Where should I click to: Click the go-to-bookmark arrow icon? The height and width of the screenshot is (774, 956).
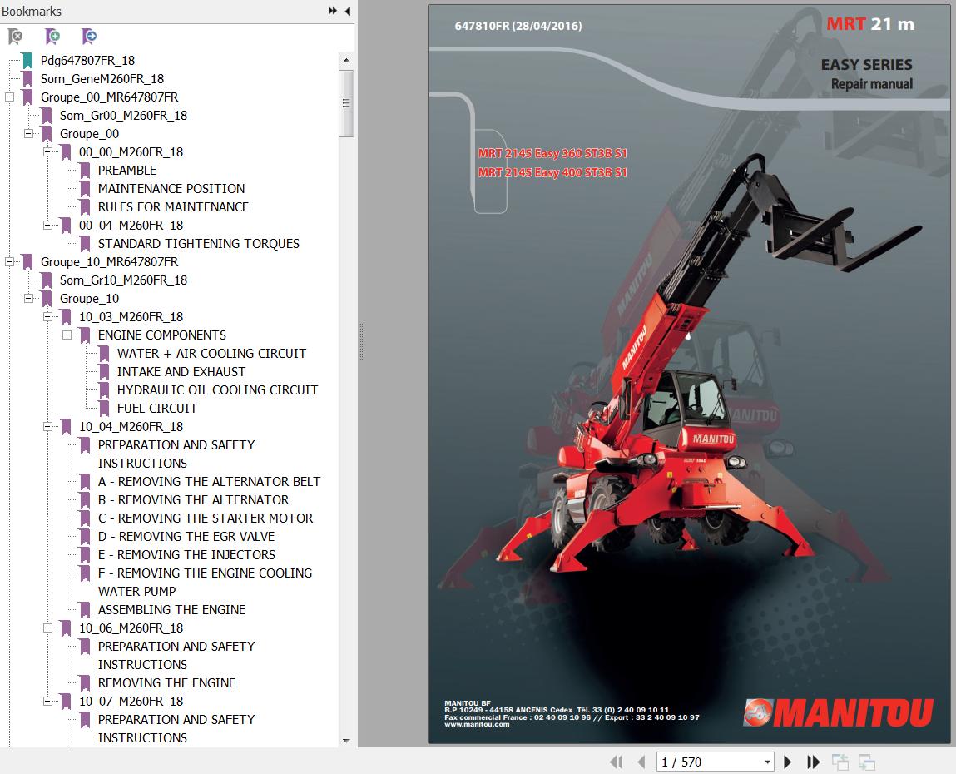pos(89,37)
